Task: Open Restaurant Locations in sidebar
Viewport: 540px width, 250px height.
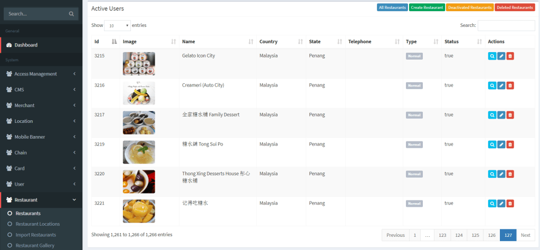Action: pos(37,224)
